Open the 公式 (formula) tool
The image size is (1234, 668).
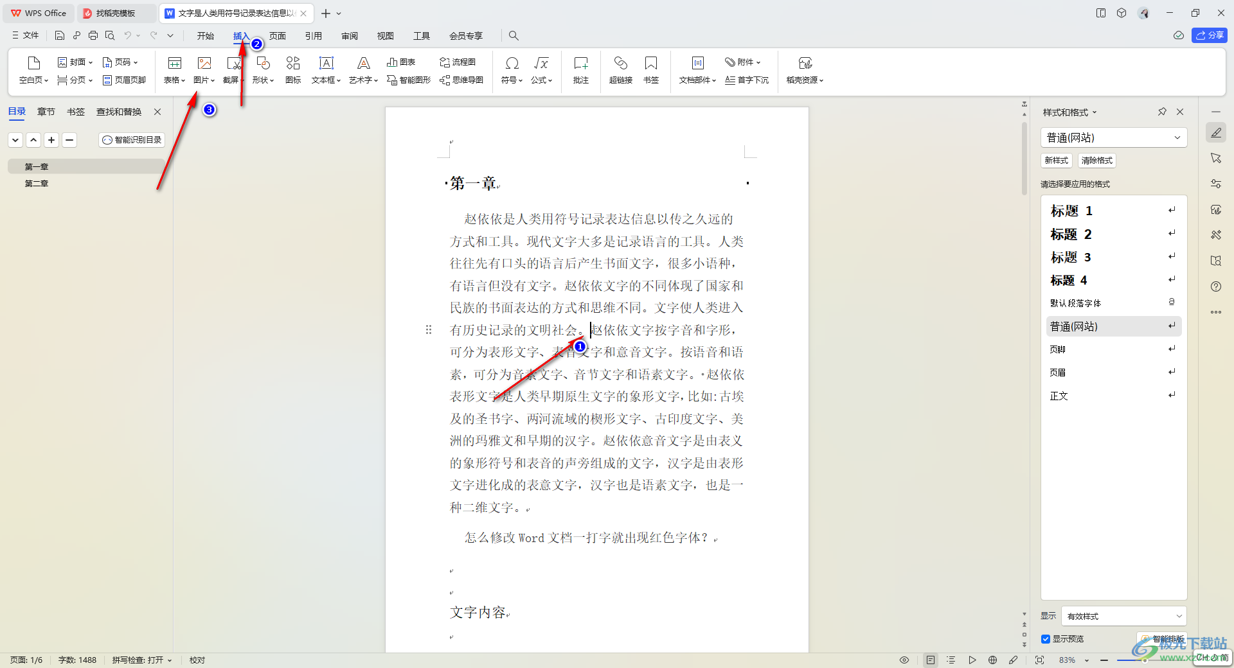(541, 70)
